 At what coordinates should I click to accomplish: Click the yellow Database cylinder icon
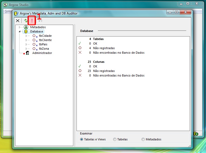[x=26, y=31]
